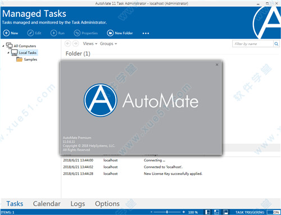This screenshot has width=281, height=215.
Task: Click the 2018/6/21 13:44:28 log timestamp
Action: [x=78, y=173]
